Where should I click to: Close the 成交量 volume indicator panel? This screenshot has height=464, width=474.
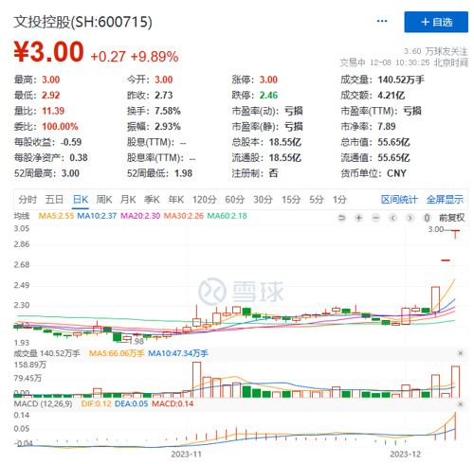click(461, 353)
